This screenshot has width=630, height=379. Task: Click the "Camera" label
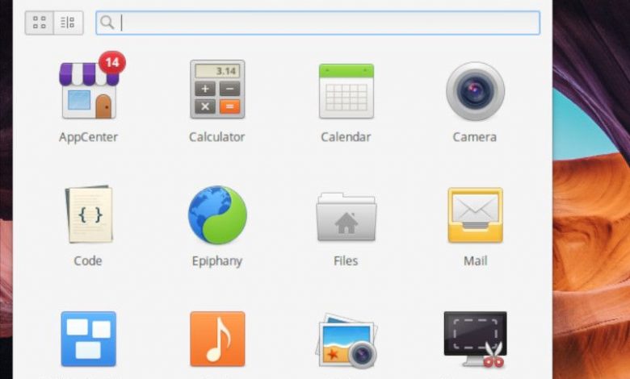coord(475,137)
